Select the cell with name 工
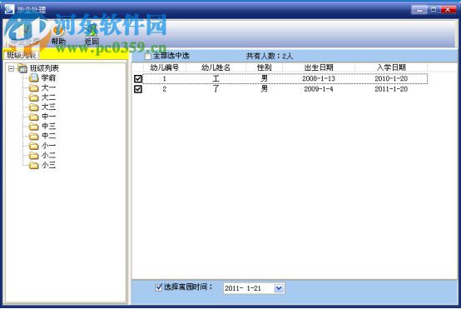The height and width of the screenshot is (309, 461). [216, 78]
